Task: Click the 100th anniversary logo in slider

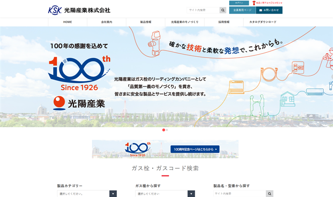Action: 79,73
